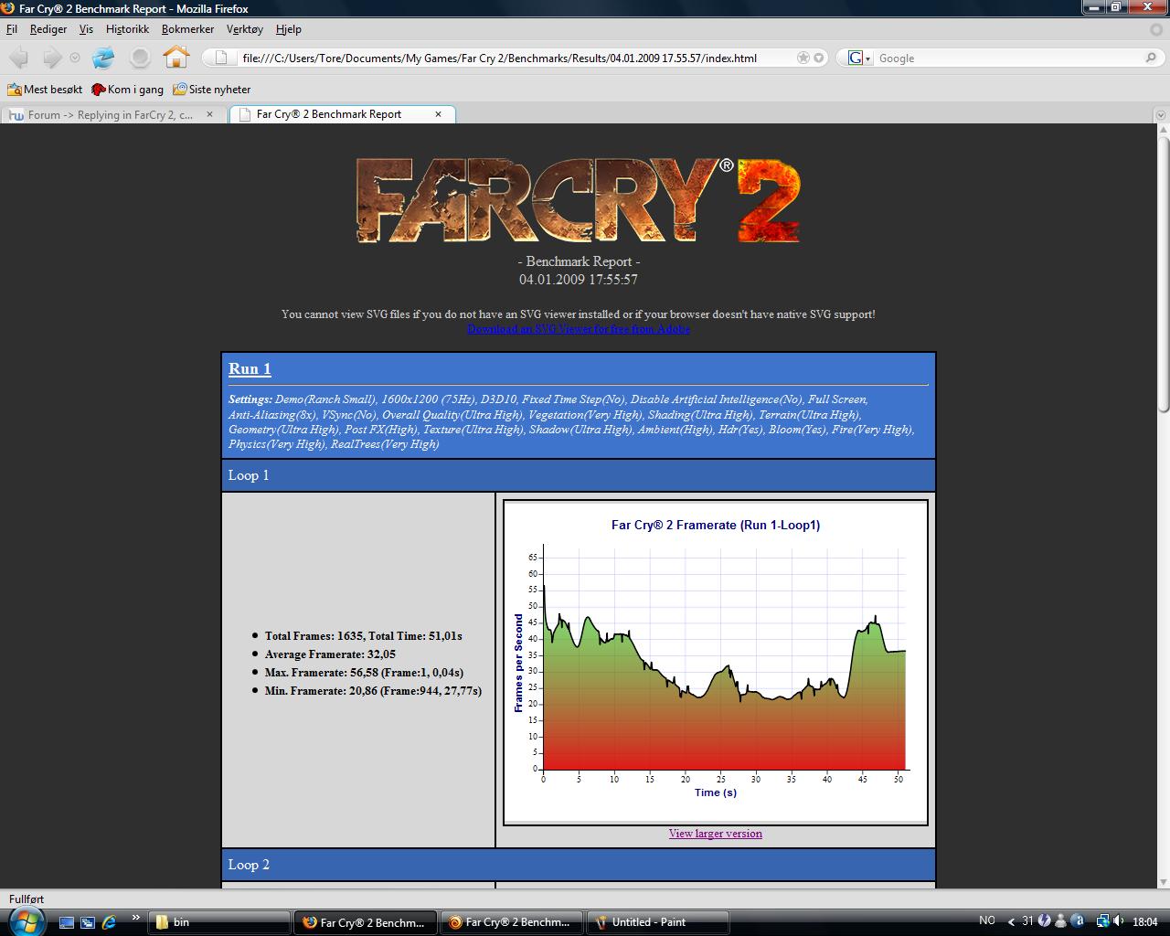
Task: Open the recent pages history dropdown
Action: (75, 58)
